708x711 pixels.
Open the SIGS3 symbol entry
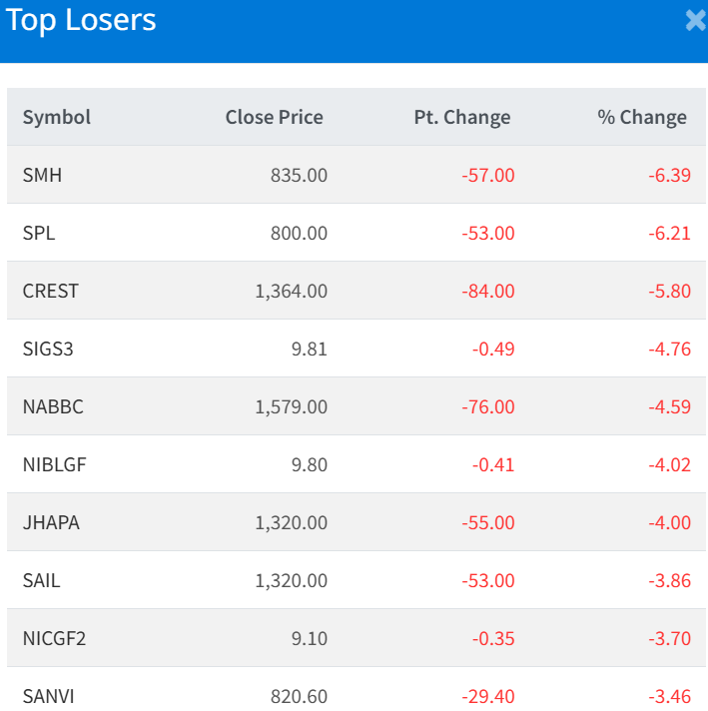point(48,349)
